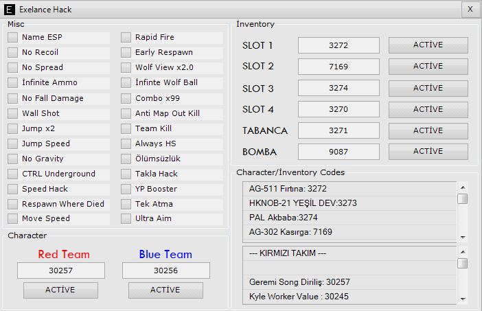Viewport: 482px width, 311px height.
Task: Enable the Rapid Fire checkbox
Action: tap(126, 37)
